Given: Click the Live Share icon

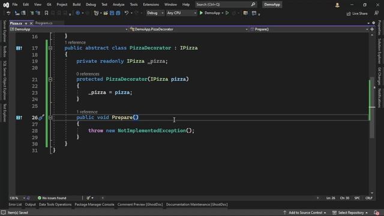Looking at the screenshot, I should point(349,14).
